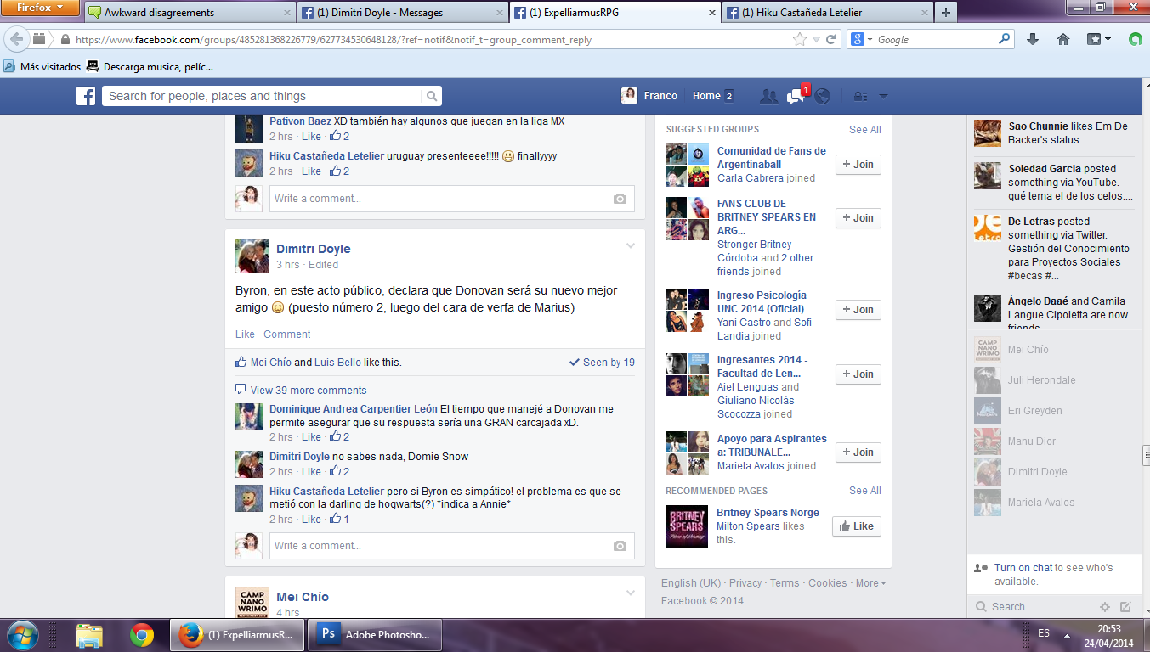Click the chat Search field

pos(1034,607)
